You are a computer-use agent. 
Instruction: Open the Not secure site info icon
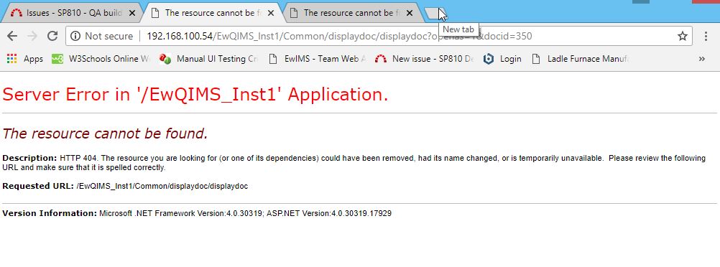[x=75, y=36]
